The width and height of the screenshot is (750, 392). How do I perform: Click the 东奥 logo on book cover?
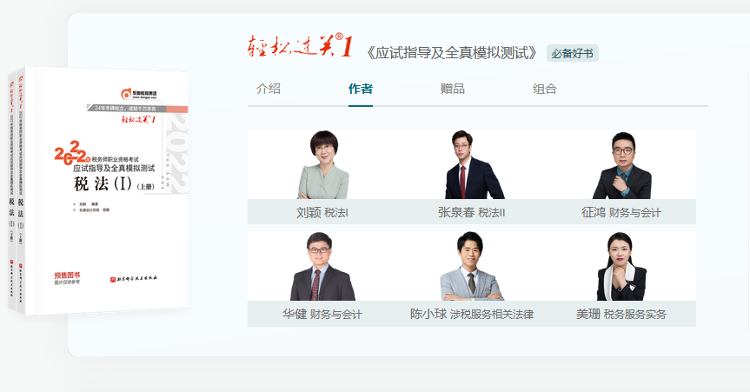(139, 93)
